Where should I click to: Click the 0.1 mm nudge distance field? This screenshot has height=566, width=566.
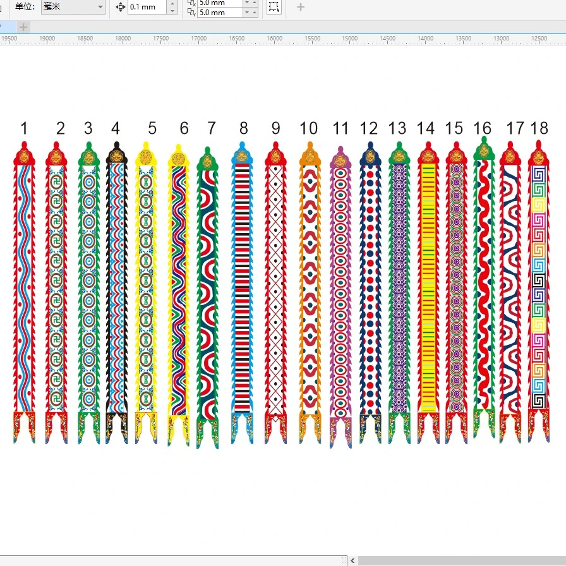click(147, 7)
